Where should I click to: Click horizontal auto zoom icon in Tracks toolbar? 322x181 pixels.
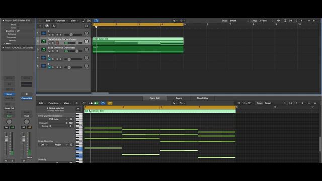(x=291, y=21)
